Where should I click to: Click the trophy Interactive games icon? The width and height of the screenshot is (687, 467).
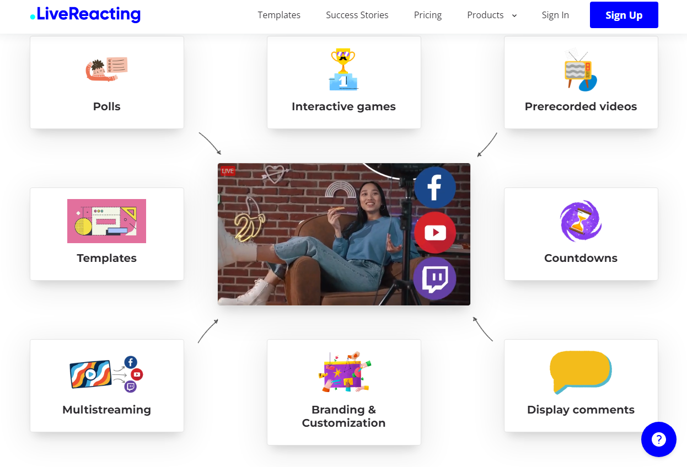click(x=343, y=69)
